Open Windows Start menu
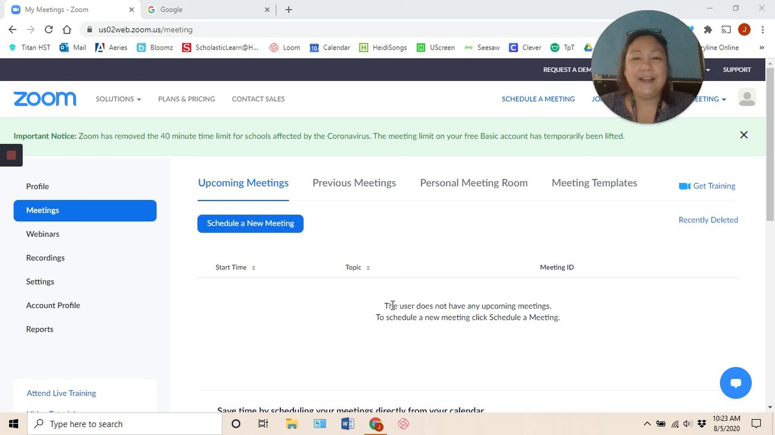 13,424
